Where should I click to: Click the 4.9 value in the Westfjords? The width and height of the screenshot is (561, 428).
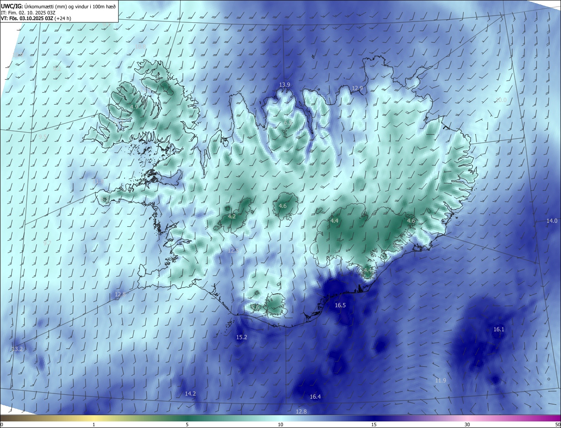click(x=134, y=107)
